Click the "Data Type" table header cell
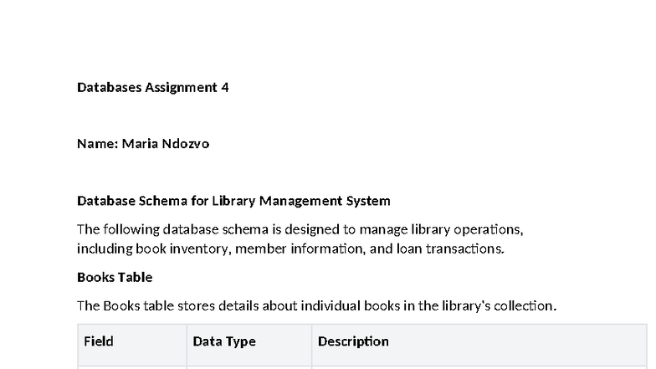Viewport: 656px width, 369px height. pos(224,341)
